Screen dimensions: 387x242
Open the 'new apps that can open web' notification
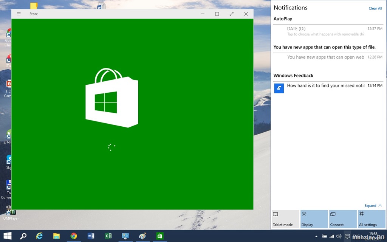[x=328, y=57]
